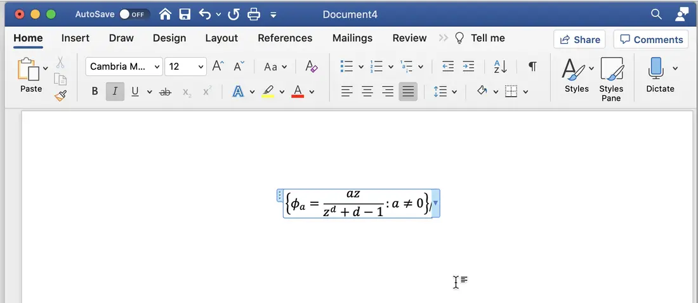Open the undo history dropdown arrow
698x303 pixels.
218,15
